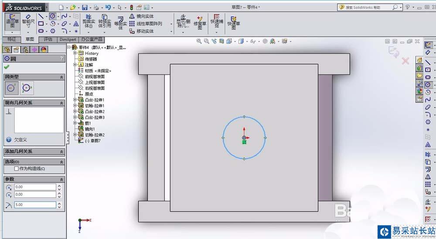
Task: Select the Corner Rectangle sketch tool
Action: [41, 23]
